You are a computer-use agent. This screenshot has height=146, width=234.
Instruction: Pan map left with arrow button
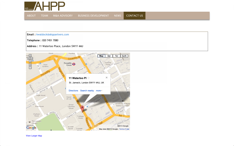tap(29, 58)
